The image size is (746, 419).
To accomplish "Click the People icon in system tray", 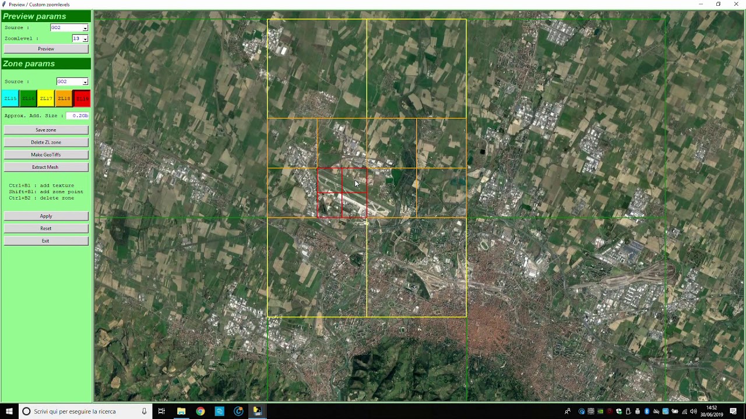I will click(568, 411).
